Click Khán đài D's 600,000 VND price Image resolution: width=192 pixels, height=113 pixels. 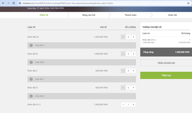pyautogui.click(x=102, y=87)
